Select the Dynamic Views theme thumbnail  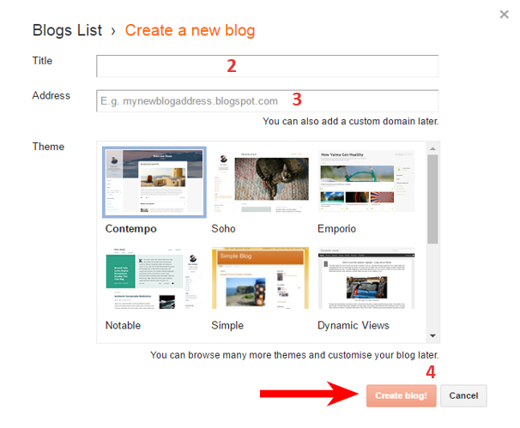(366, 278)
